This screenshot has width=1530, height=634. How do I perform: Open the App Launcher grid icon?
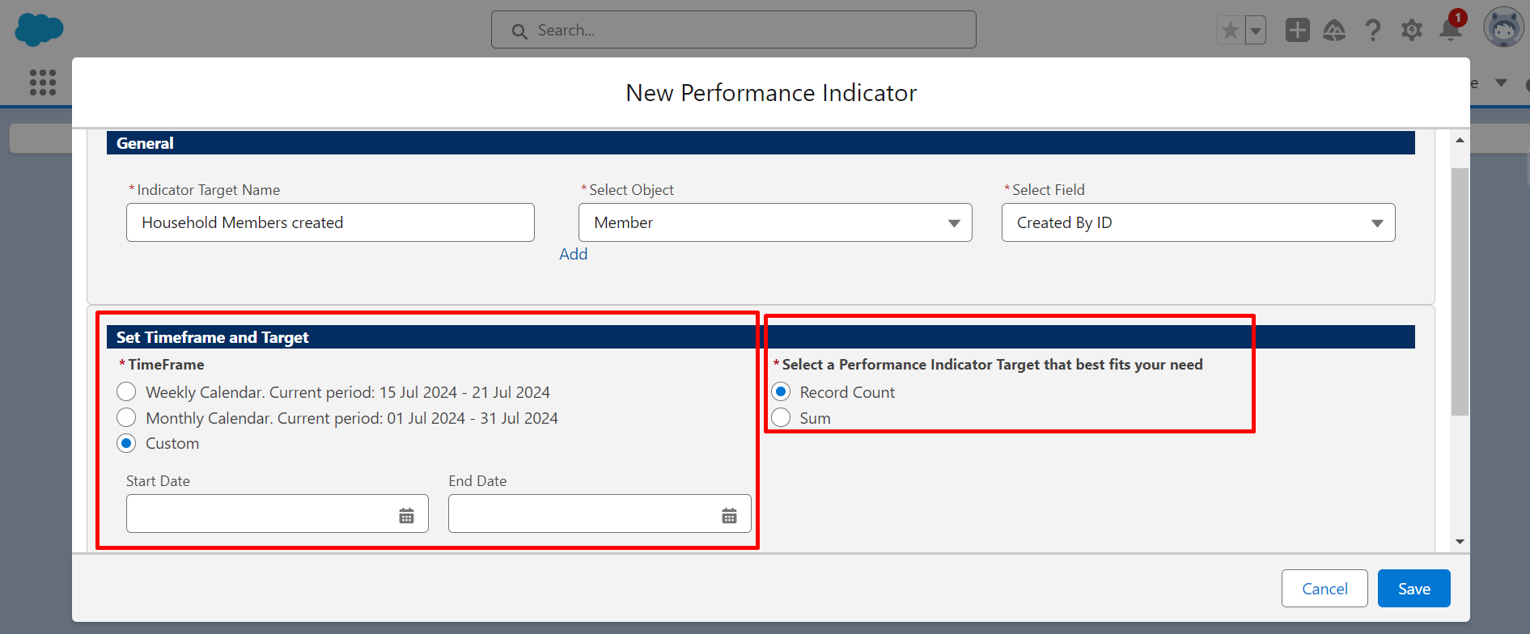43,82
